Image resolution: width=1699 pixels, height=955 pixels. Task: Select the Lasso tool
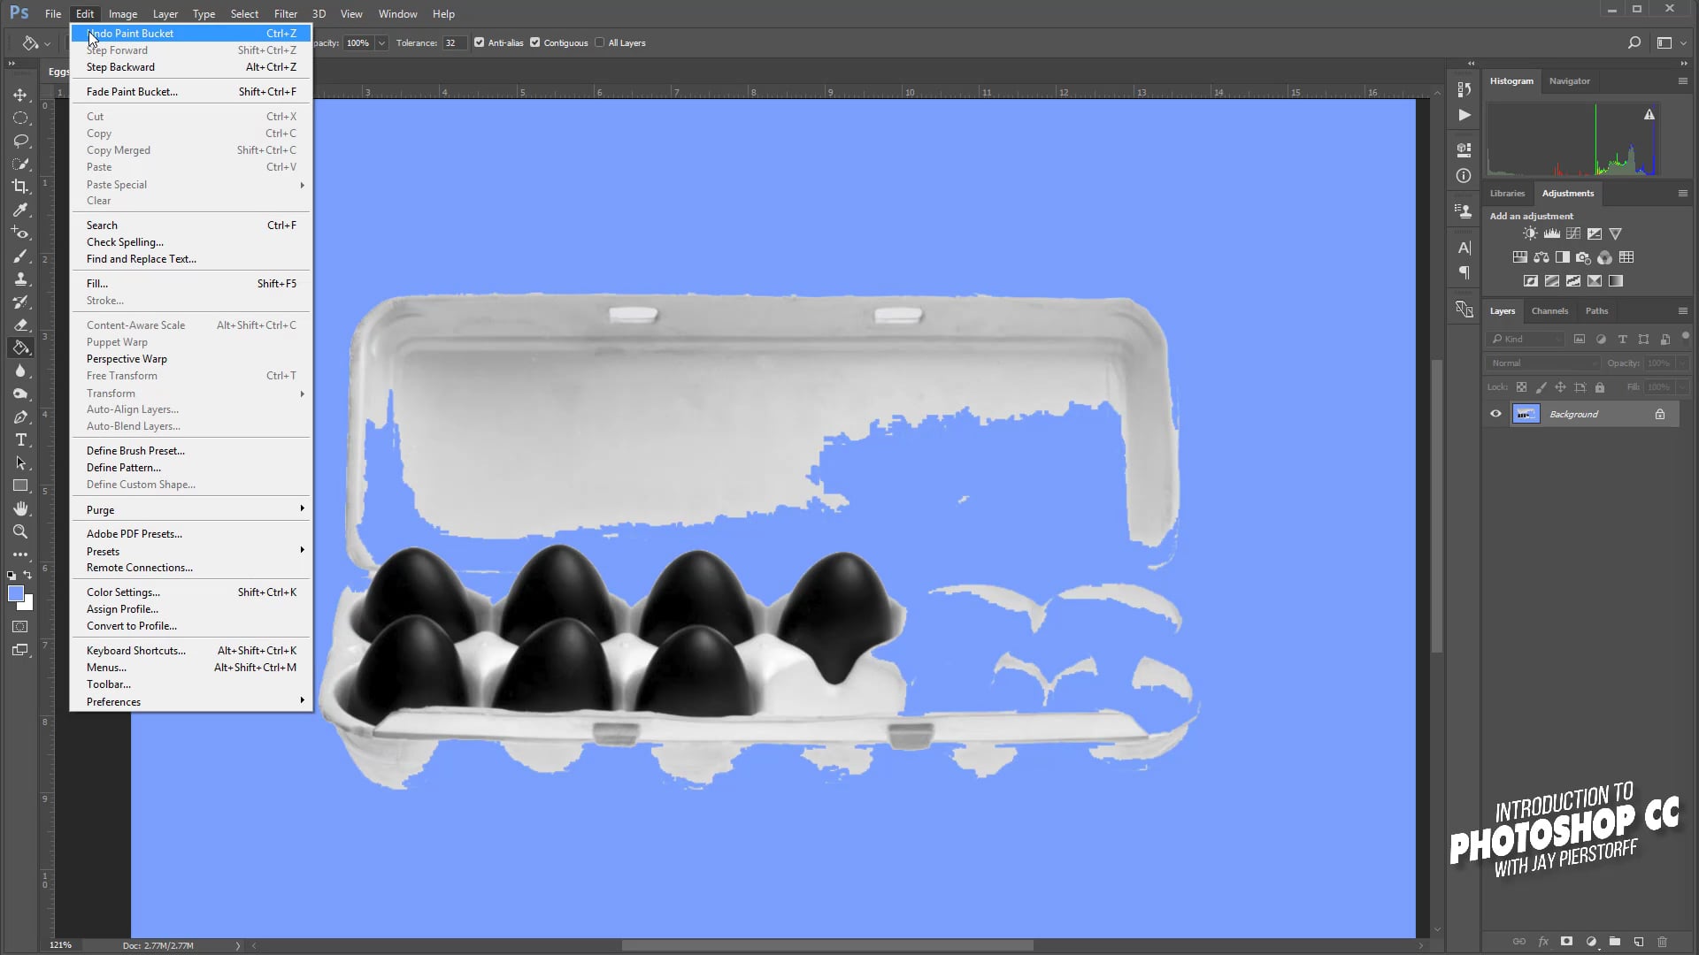(20, 141)
